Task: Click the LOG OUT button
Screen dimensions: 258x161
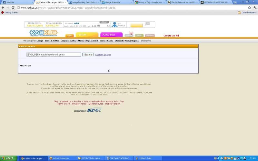Action: click(104, 22)
